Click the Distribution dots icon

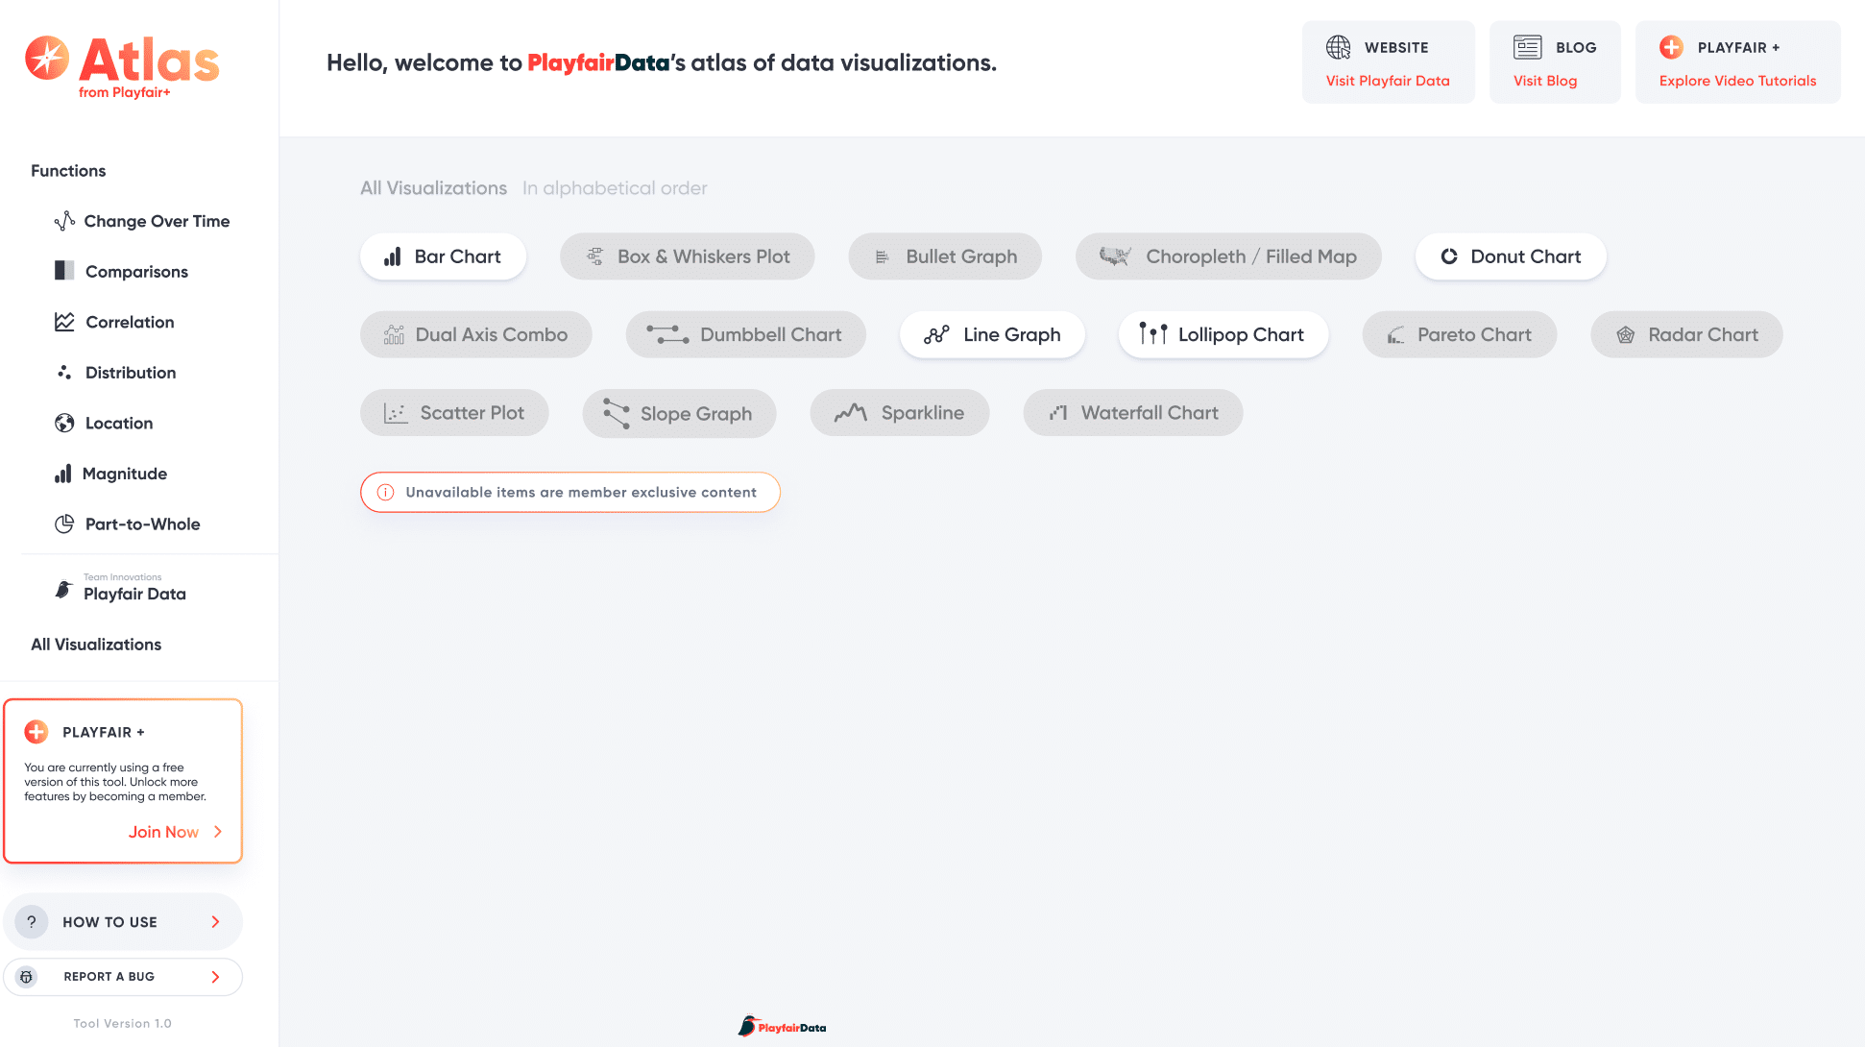(64, 372)
